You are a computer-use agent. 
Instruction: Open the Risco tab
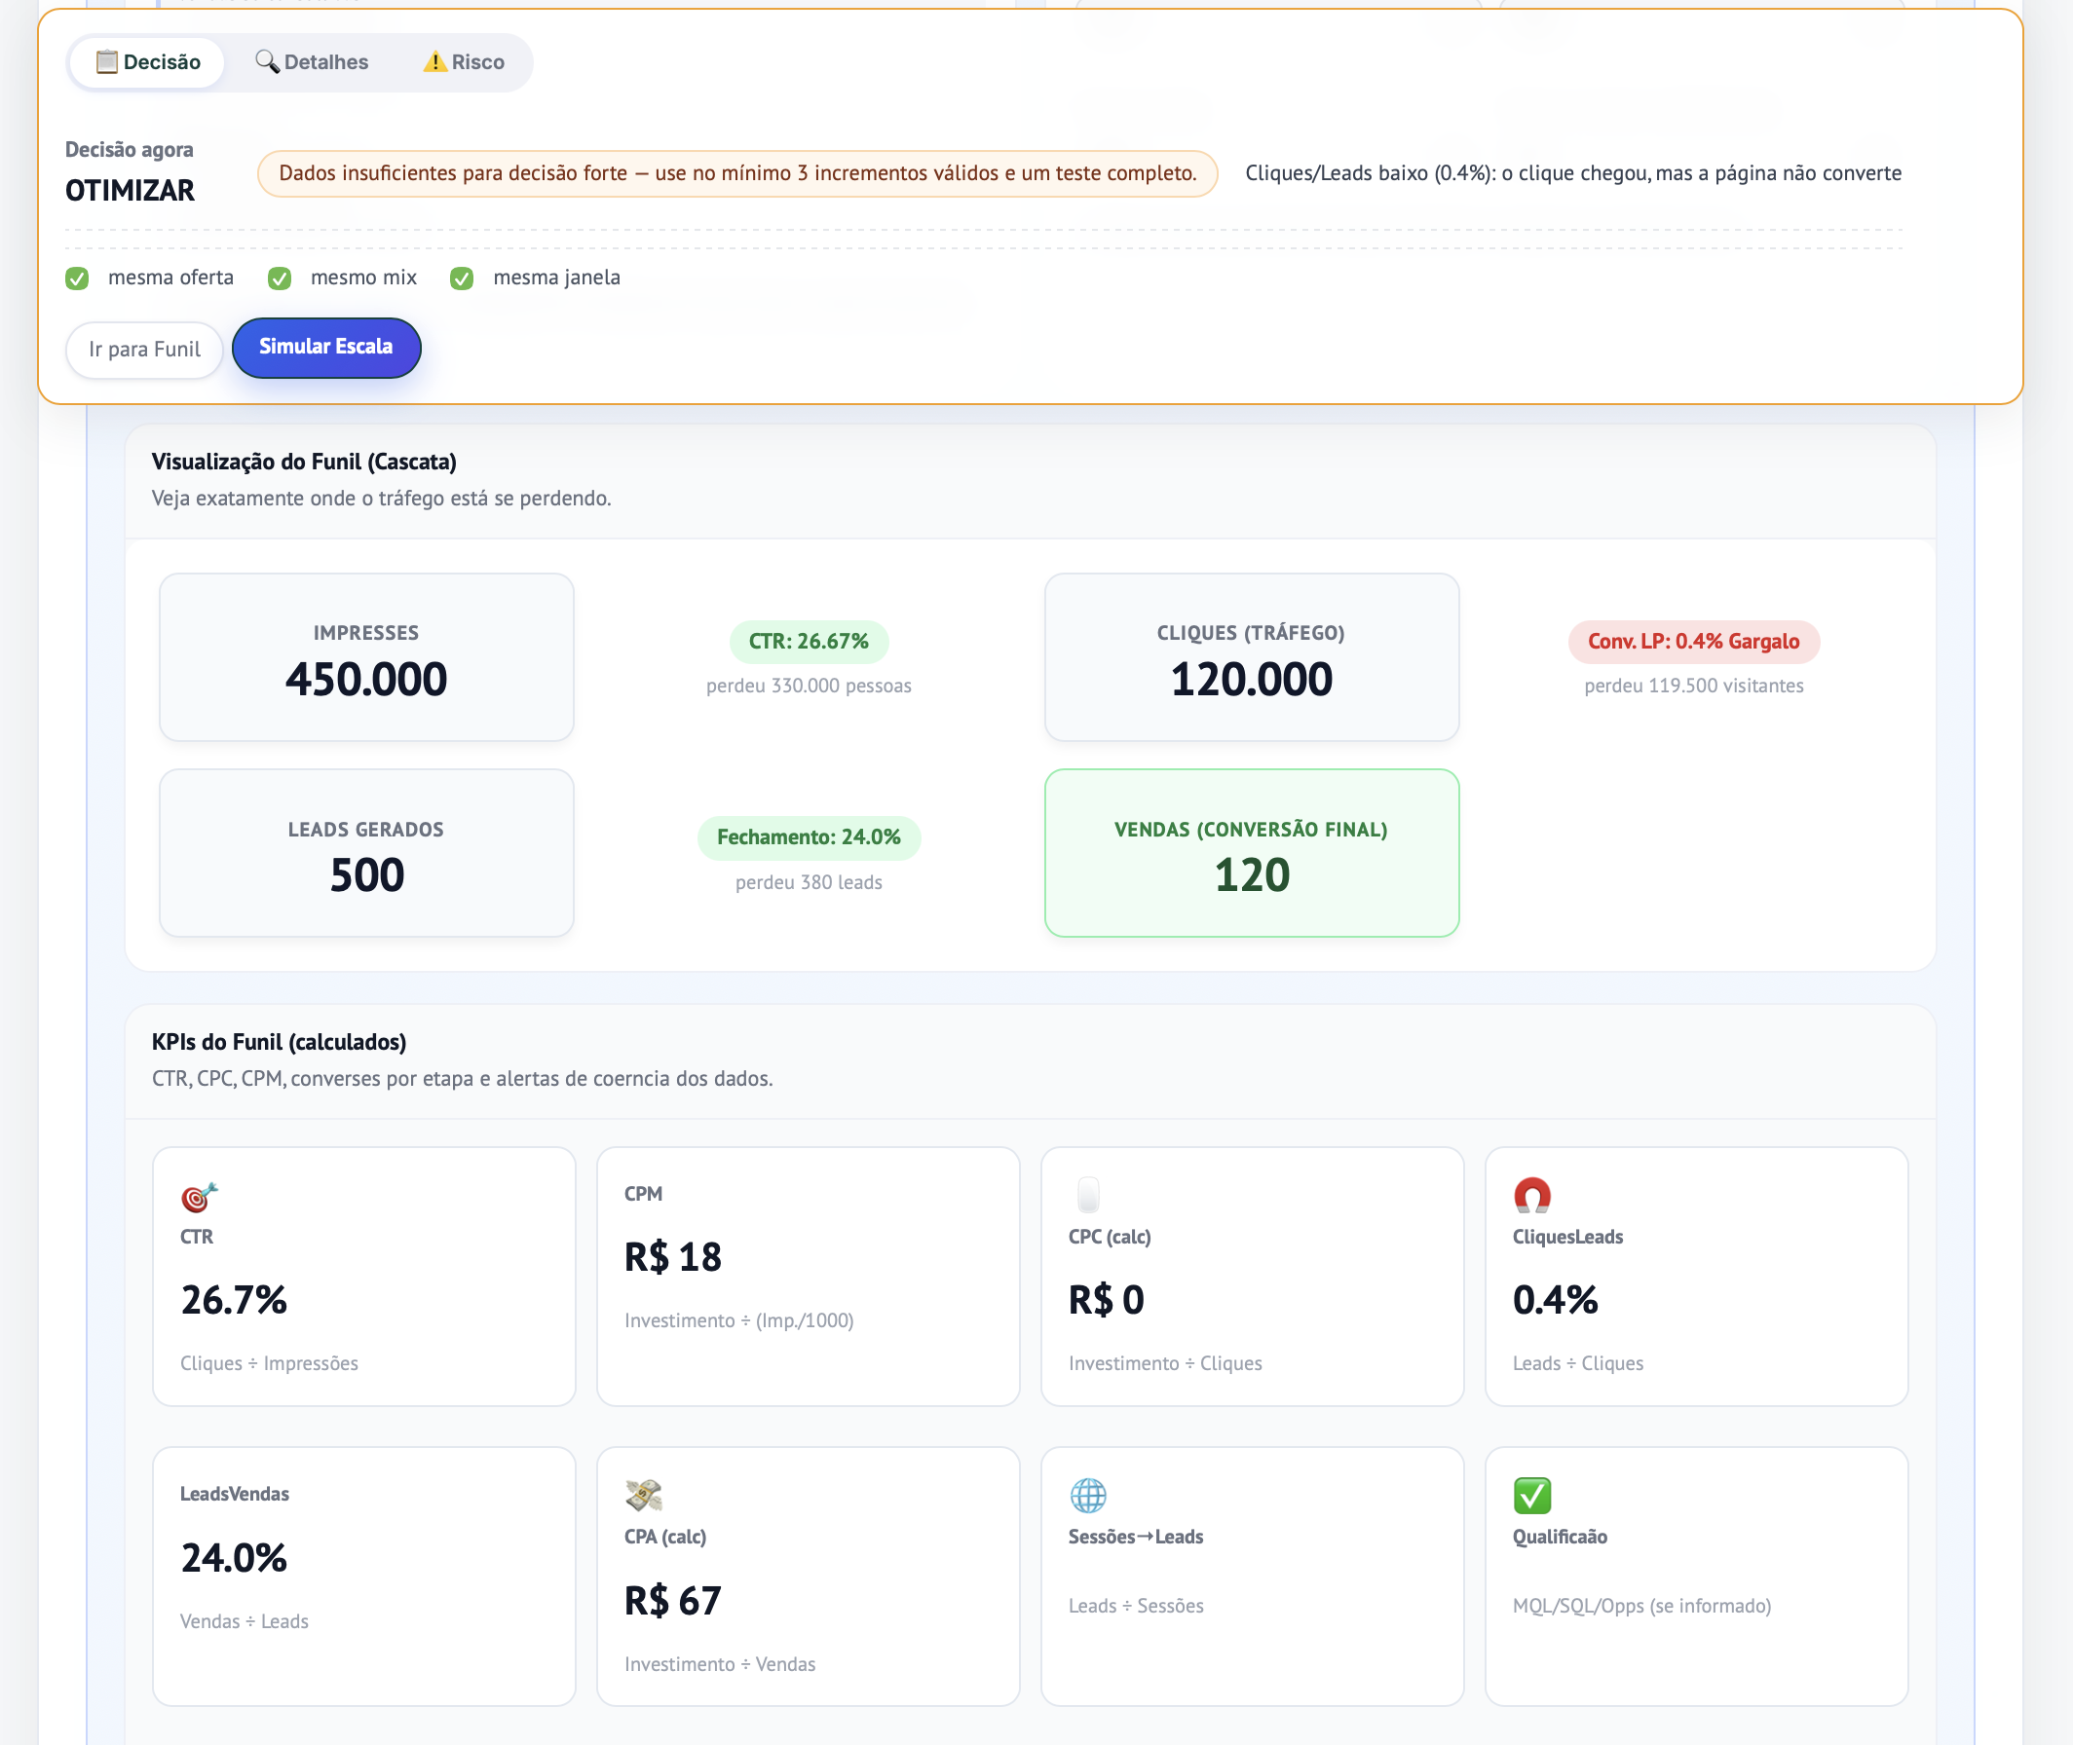464,62
